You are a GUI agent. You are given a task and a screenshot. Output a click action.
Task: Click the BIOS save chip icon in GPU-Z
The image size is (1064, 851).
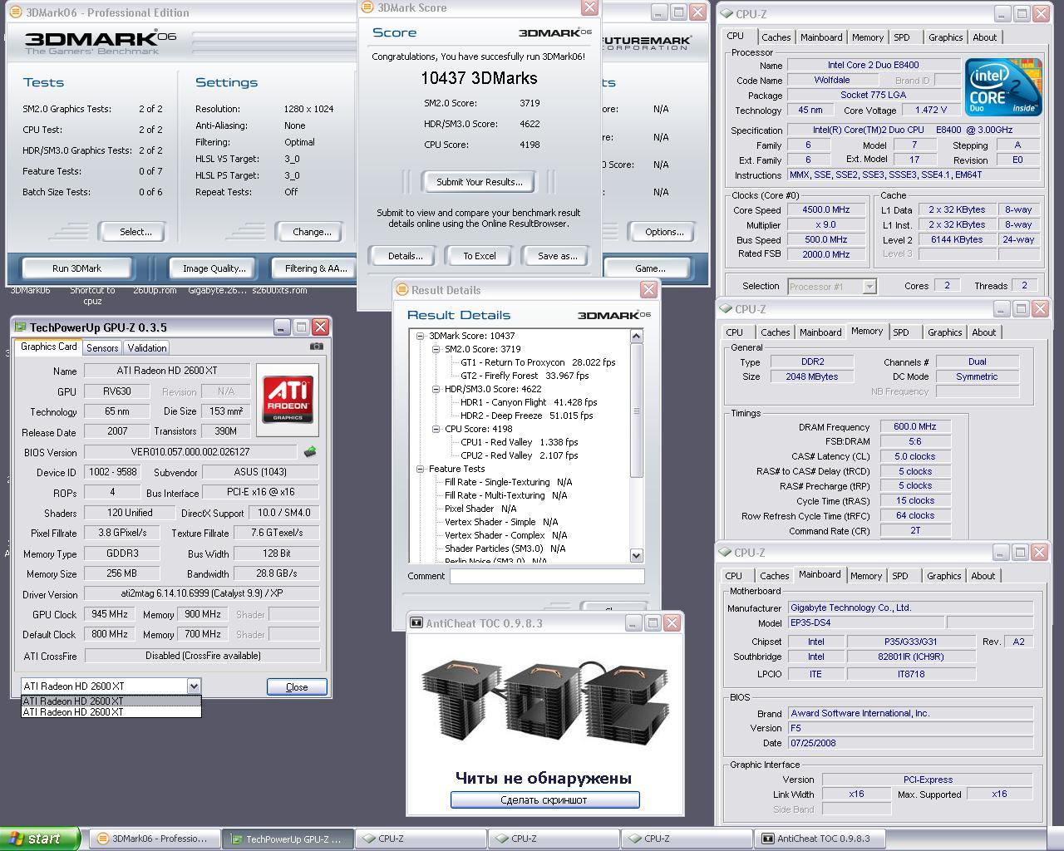[x=310, y=451]
